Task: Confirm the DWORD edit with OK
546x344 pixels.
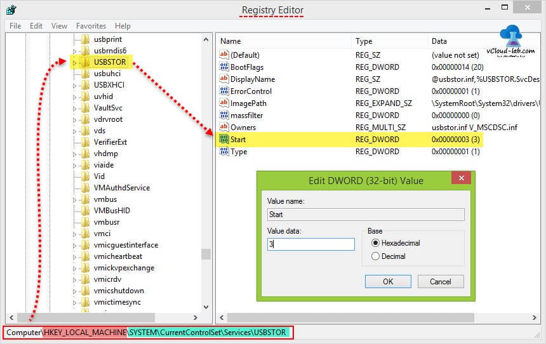Action: pyautogui.click(x=388, y=281)
